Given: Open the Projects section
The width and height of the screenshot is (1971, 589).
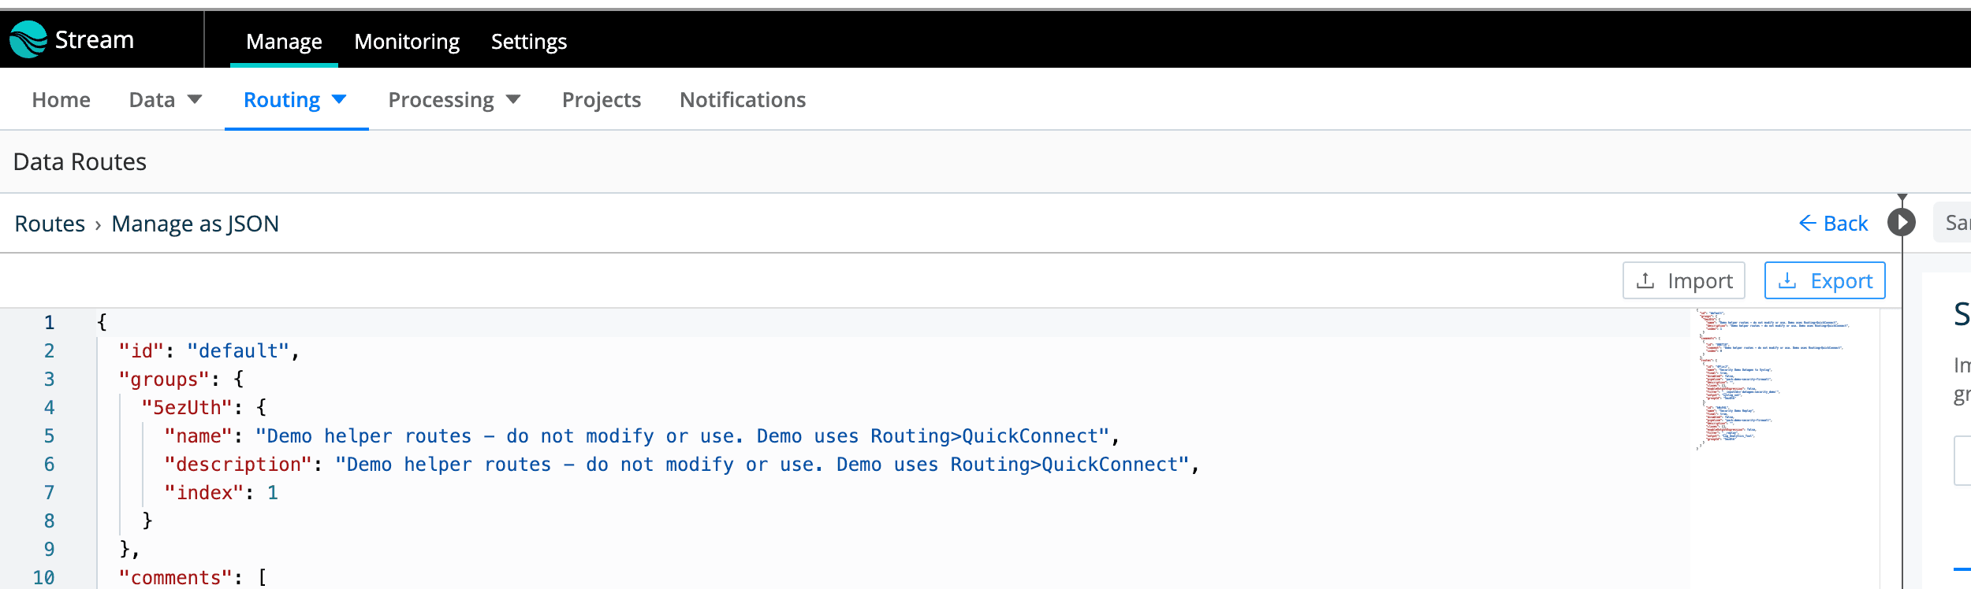Looking at the screenshot, I should [x=601, y=100].
